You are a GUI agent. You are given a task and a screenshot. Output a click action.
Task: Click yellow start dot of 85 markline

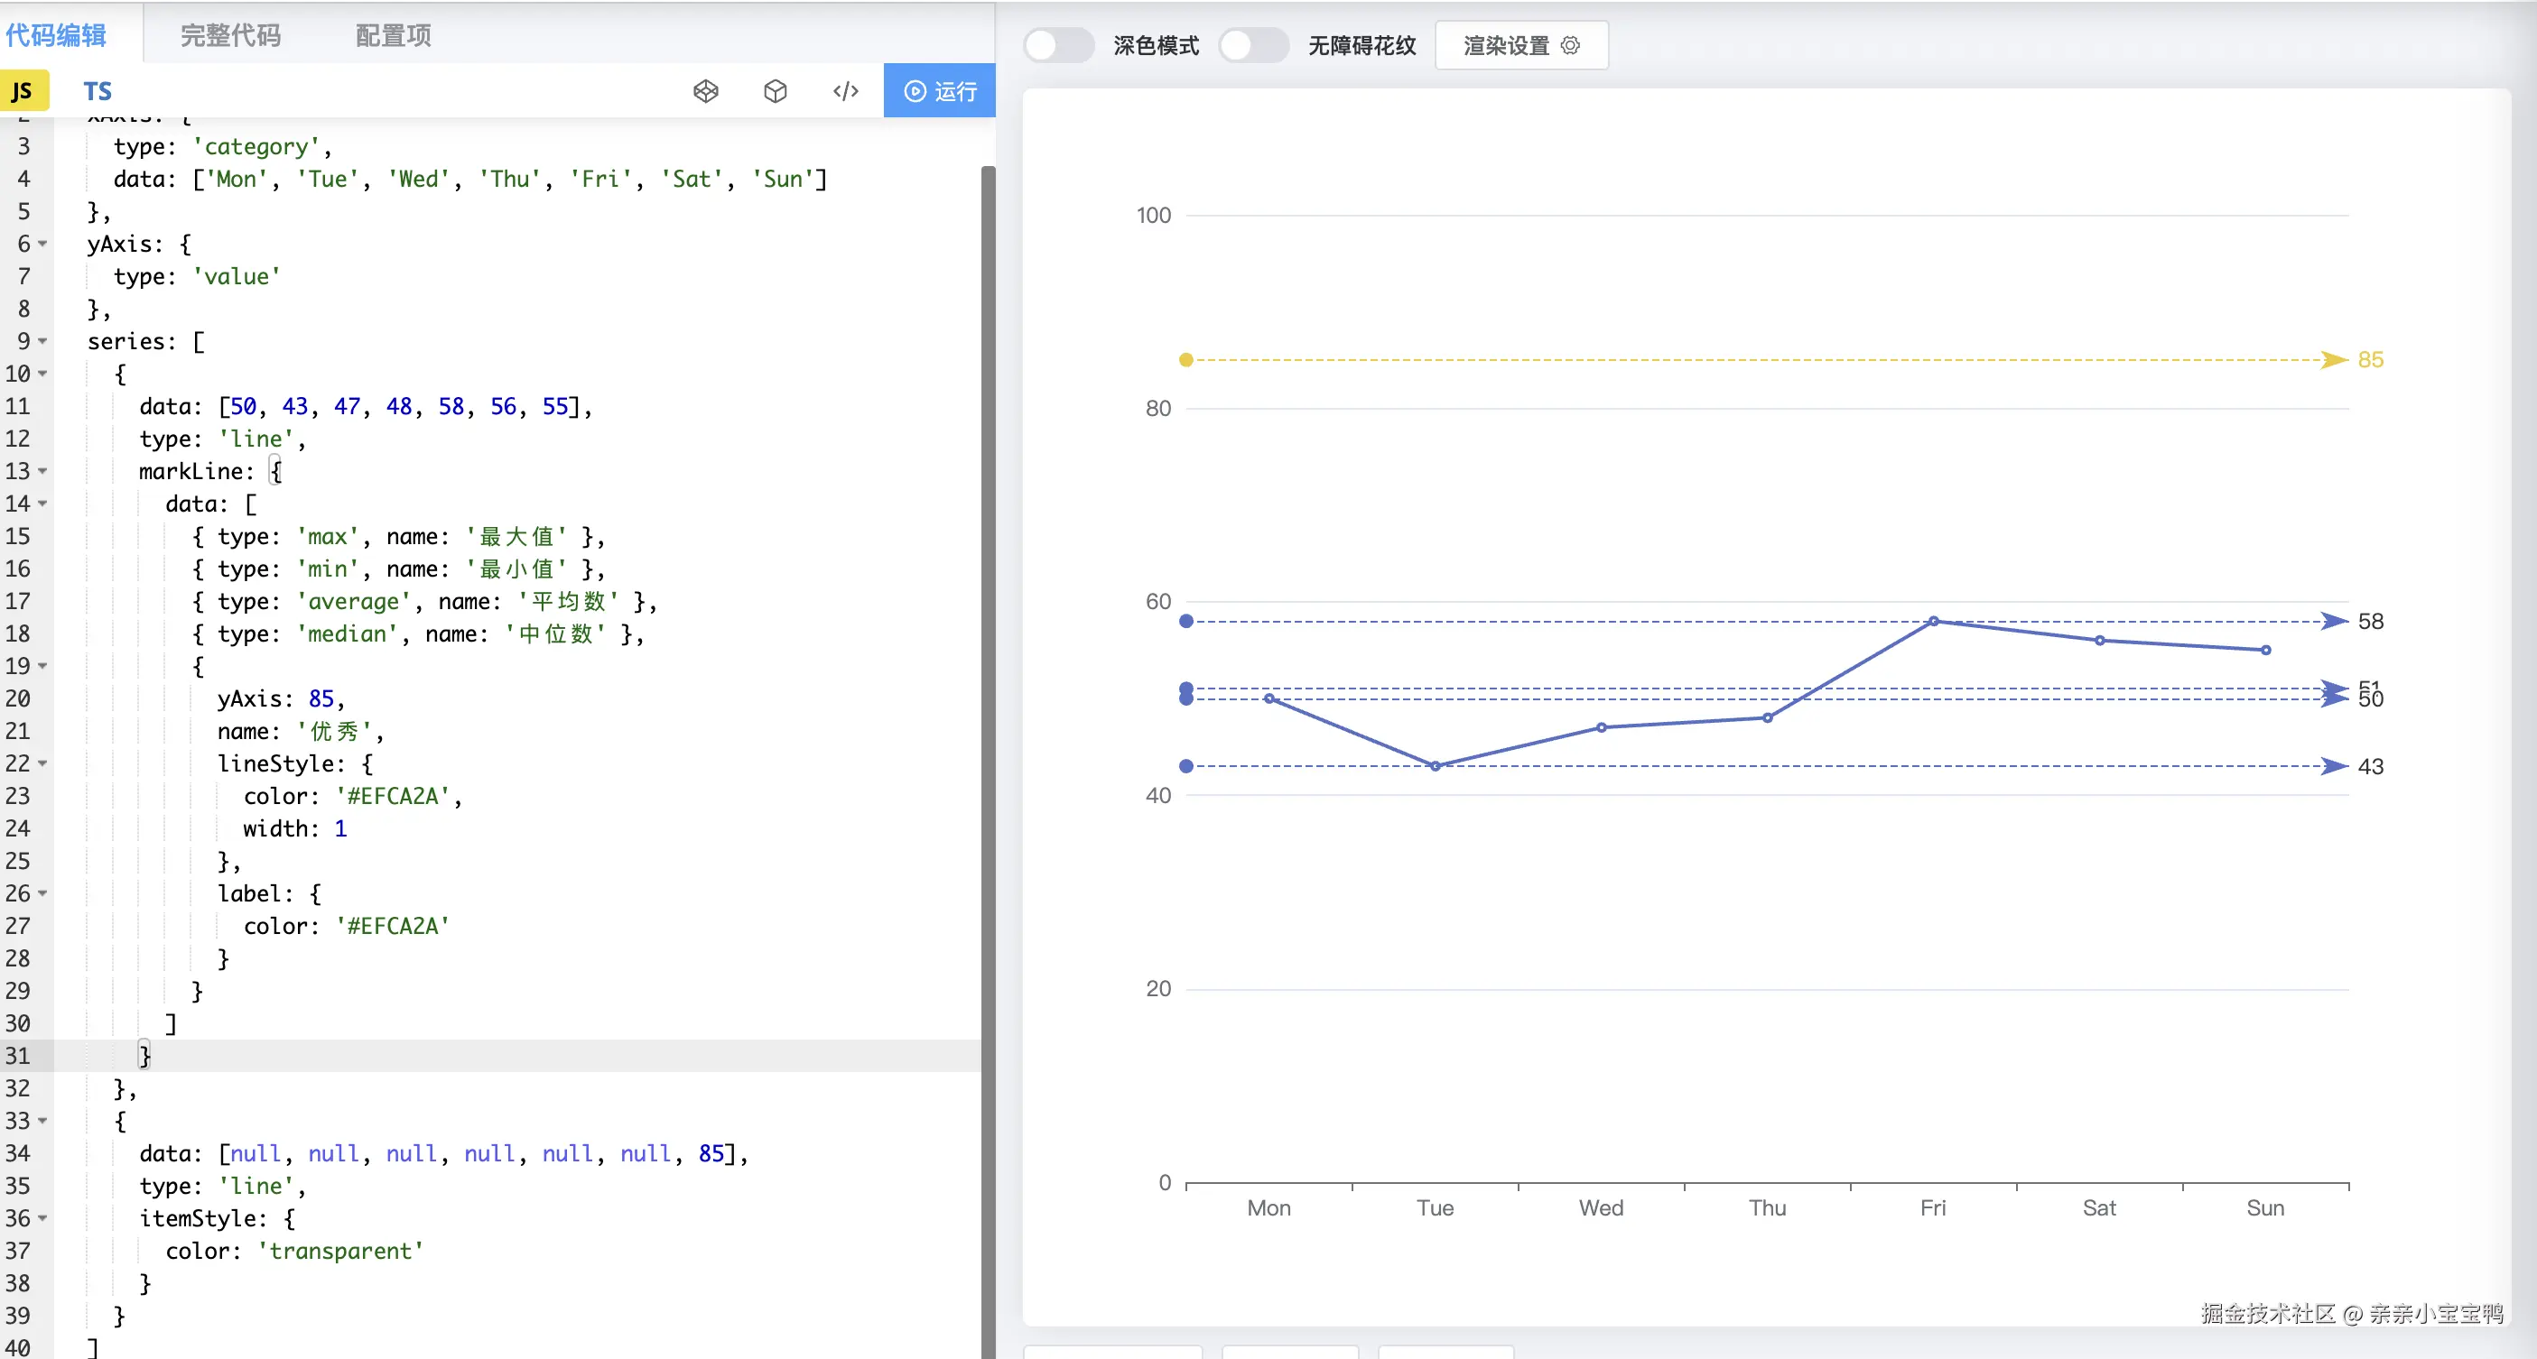(x=1185, y=360)
